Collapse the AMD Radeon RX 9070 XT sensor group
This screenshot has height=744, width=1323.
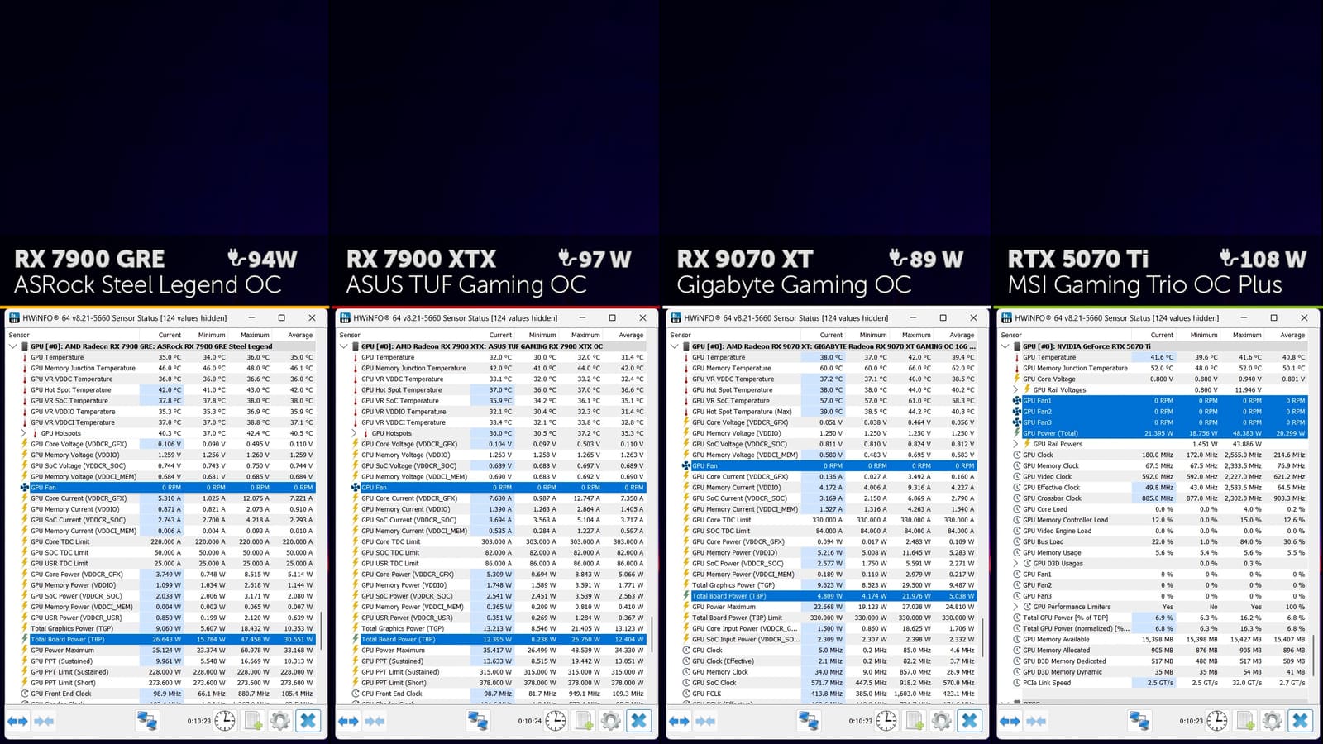(x=674, y=346)
